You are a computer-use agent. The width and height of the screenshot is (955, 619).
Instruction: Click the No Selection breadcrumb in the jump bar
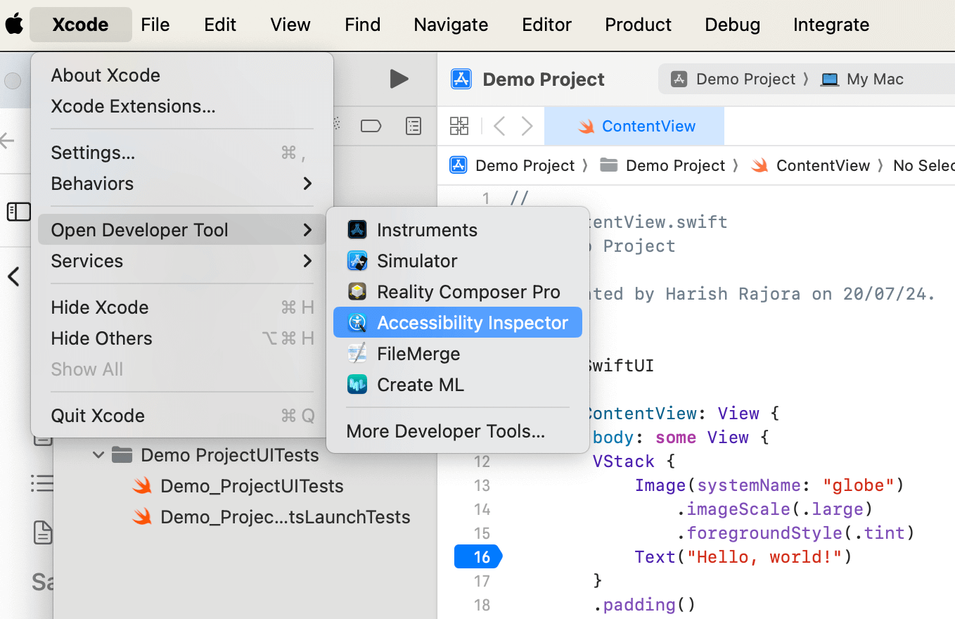coord(927,165)
